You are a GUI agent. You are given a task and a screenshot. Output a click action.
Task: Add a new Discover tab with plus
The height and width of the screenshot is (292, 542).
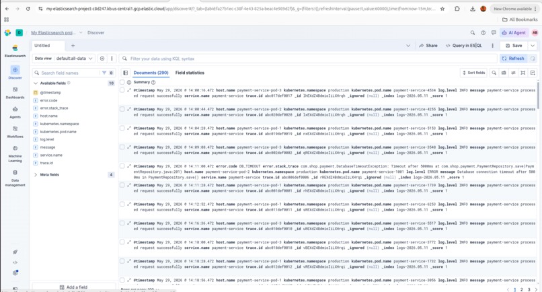tap(73, 46)
